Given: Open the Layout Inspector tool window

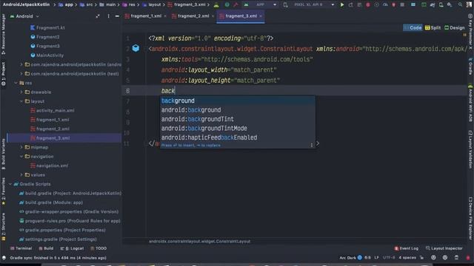Looking at the screenshot, I should pos(444,248).
